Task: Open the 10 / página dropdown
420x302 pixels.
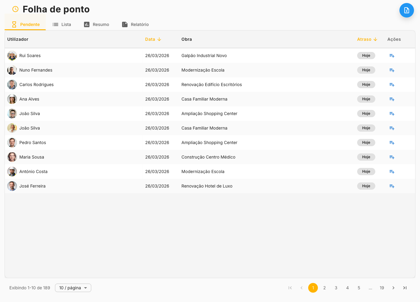Action: [73, 288]
